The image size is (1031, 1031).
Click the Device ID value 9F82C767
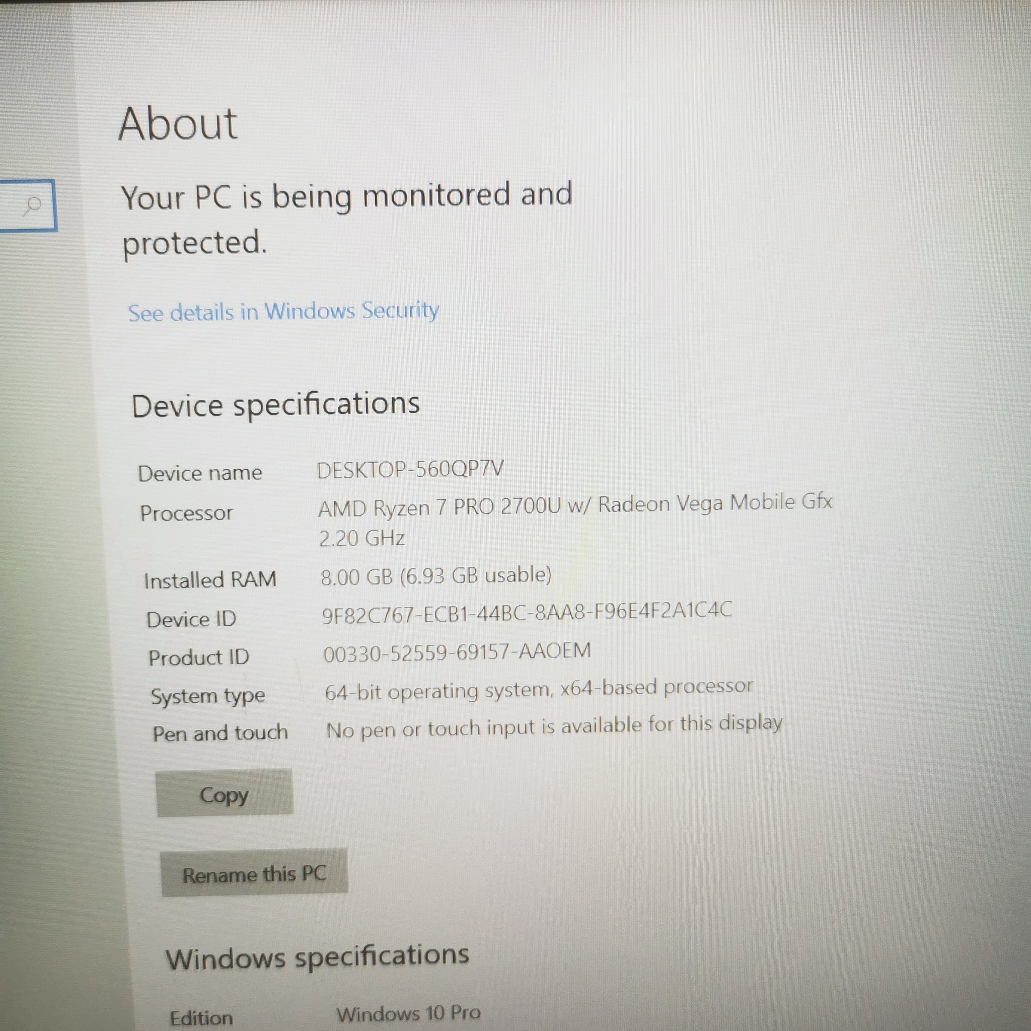tap(526, 613)
